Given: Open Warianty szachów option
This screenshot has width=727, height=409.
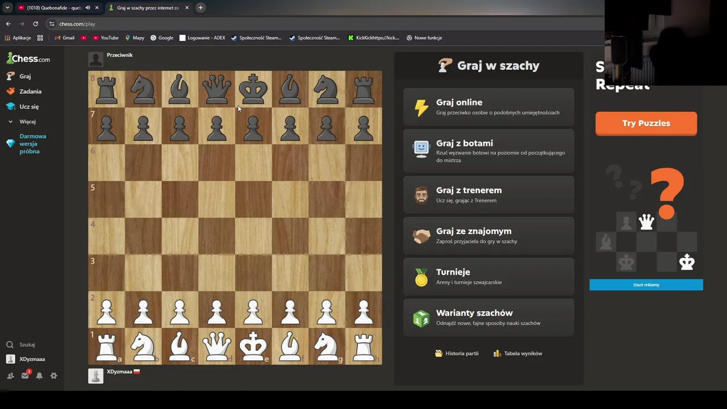Looking at the screenshot, I should 488,318.
